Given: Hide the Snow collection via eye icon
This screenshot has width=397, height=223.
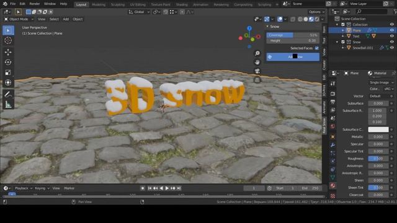Looking at the screenshot, I should point(392,42).
